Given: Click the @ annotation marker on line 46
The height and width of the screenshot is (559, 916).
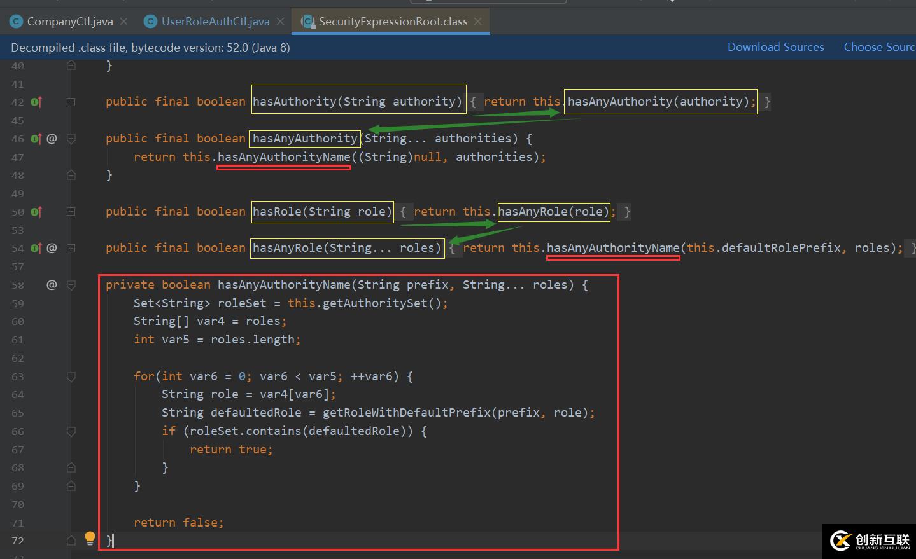Looking at the screenshot, I should (52, 138).
